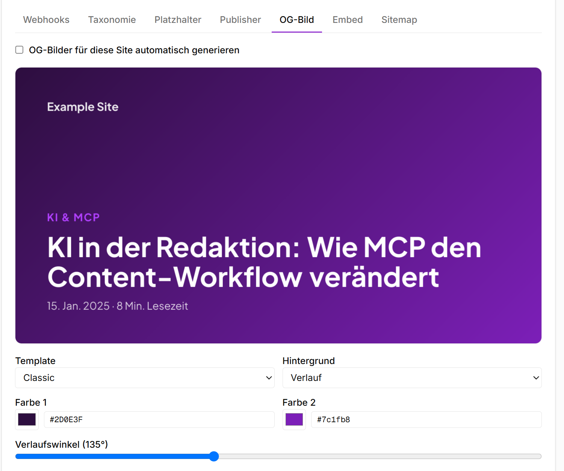This screenshot has height=471, width=564.
Task: Focus the Farbe 2 hex field #7c1fb8
Action: click(426, 420)
